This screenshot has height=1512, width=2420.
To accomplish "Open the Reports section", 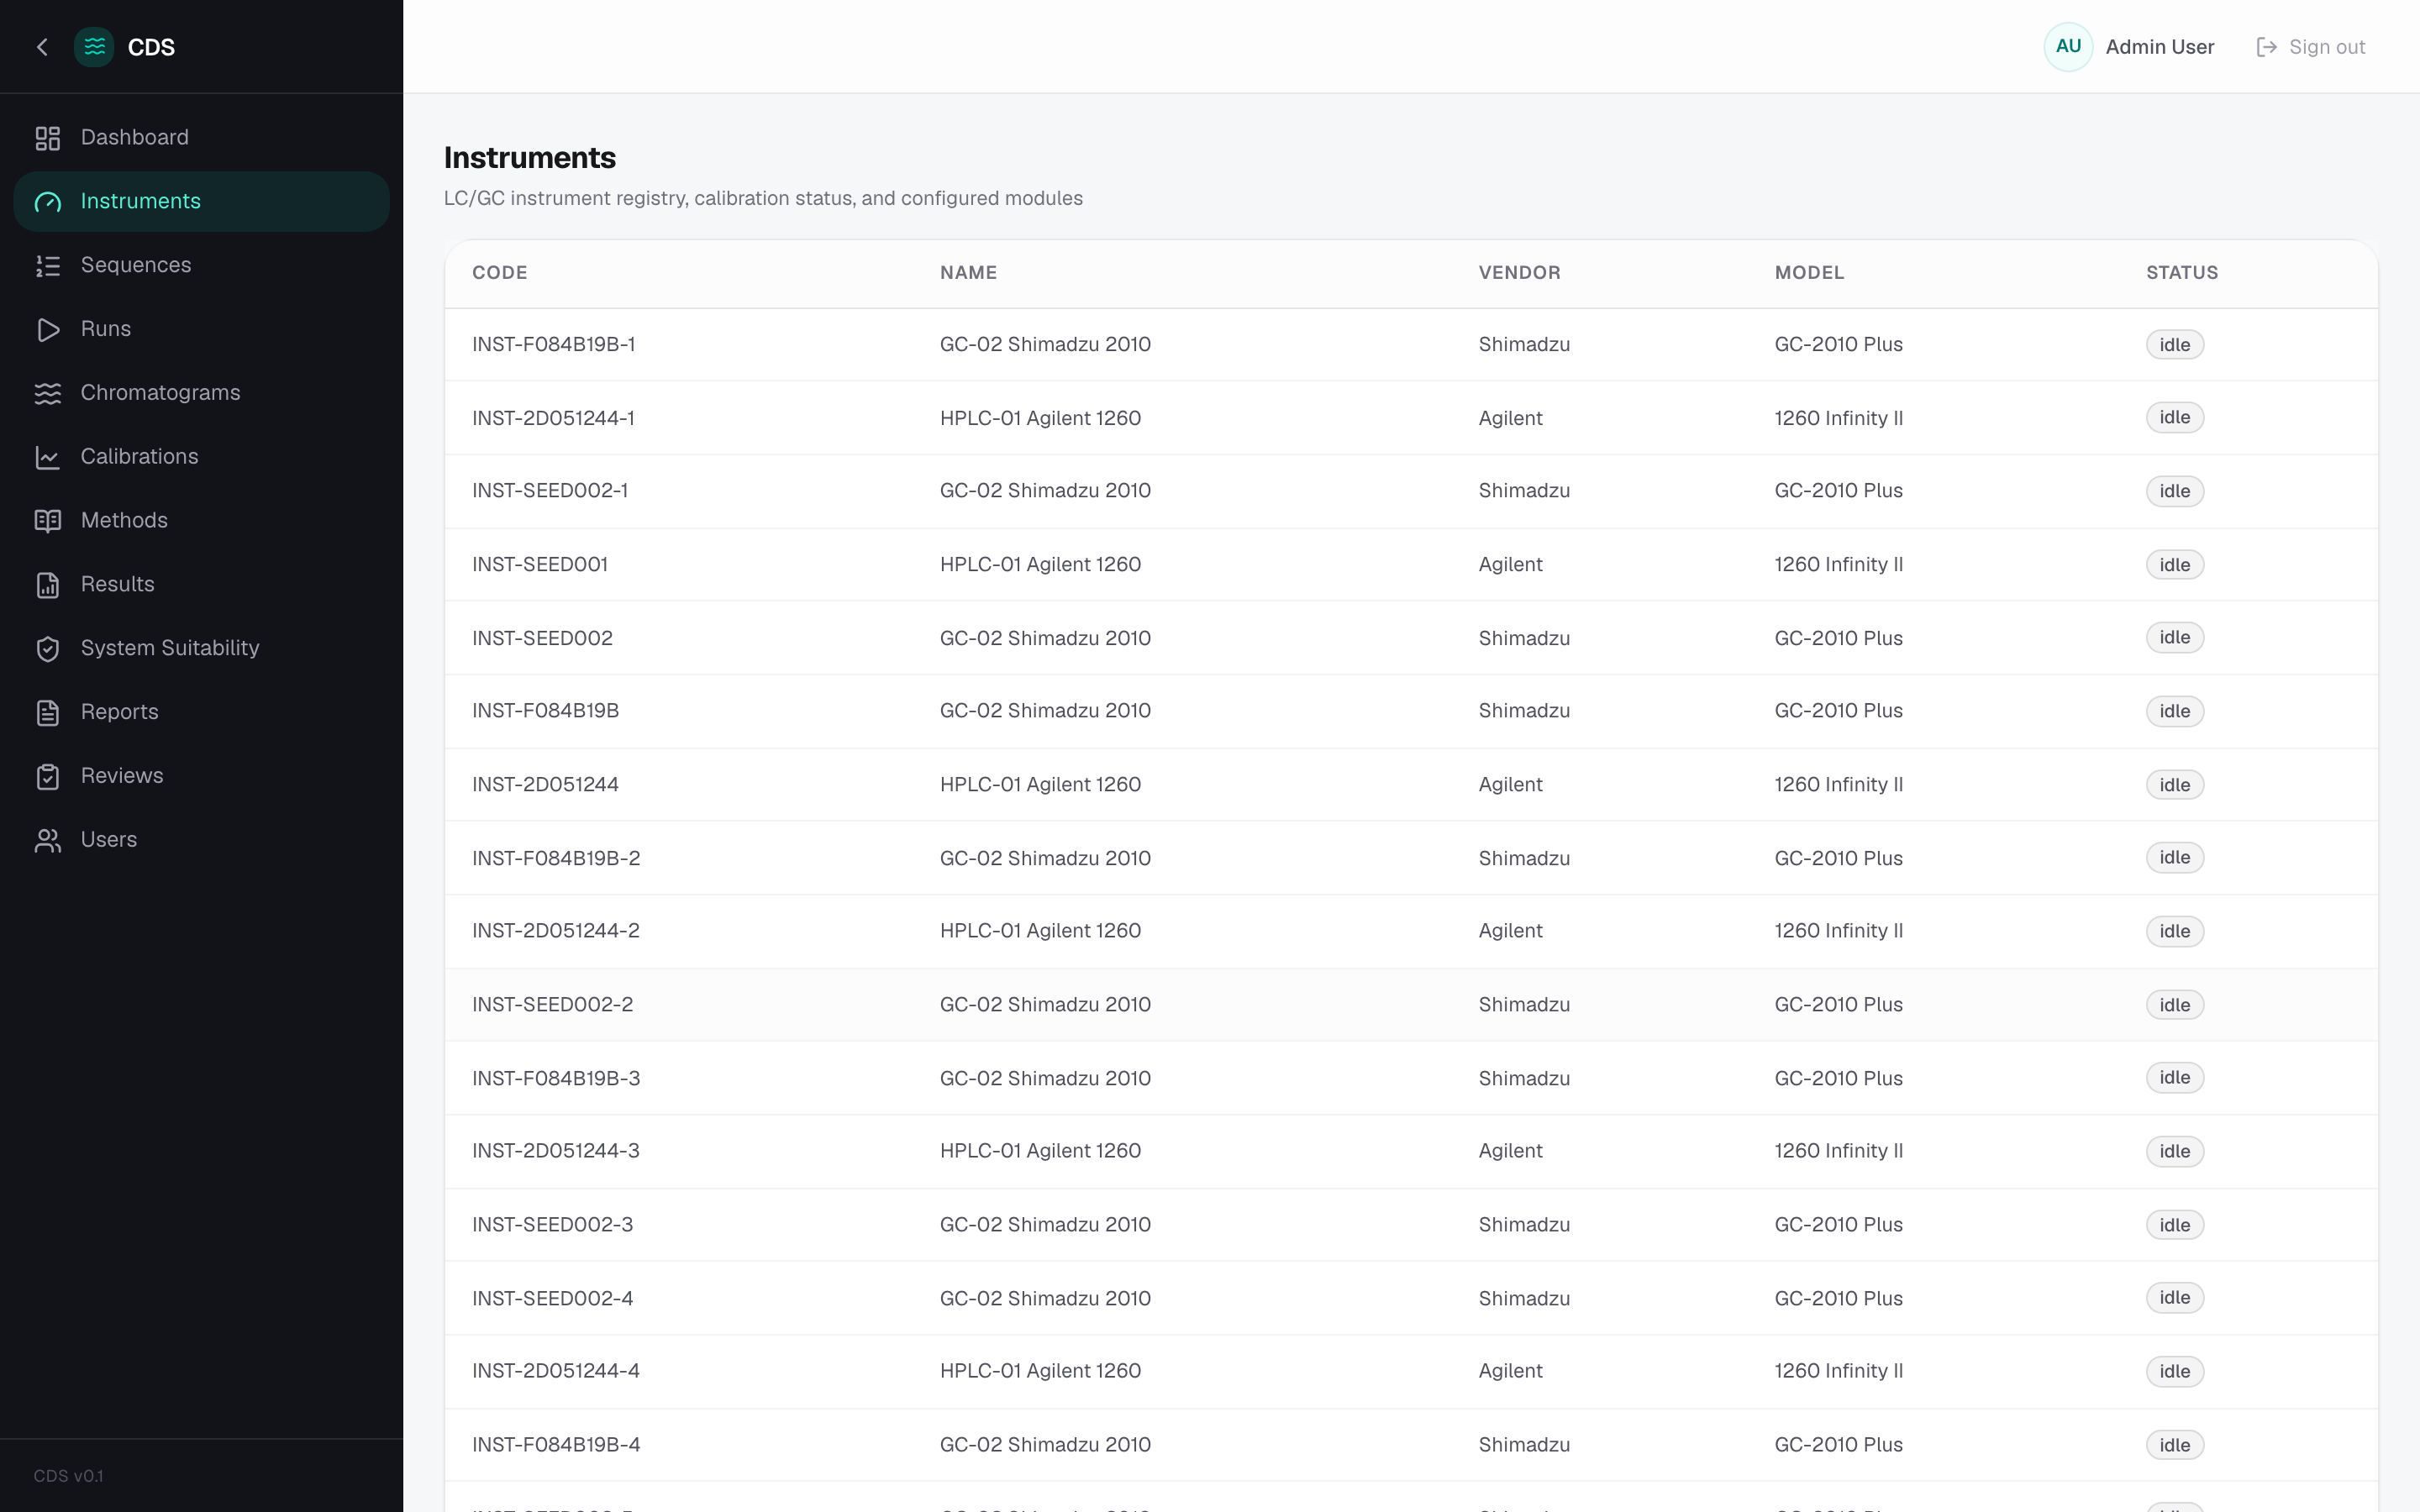I will pyautogui.click(x=201, y=713).
